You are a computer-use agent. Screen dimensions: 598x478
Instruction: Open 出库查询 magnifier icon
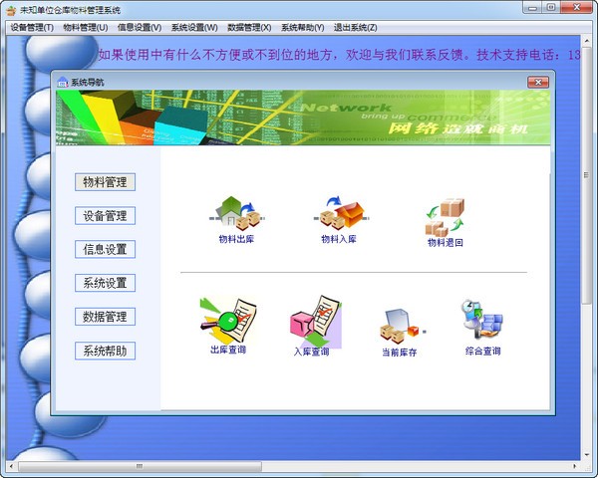tap(227, 321)
